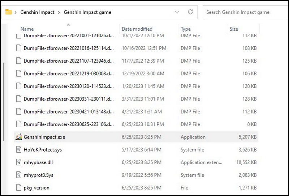Select DumpFile-zfbrowser-20230120-114523 file name
289x196 pixels.
coord(69,86)
